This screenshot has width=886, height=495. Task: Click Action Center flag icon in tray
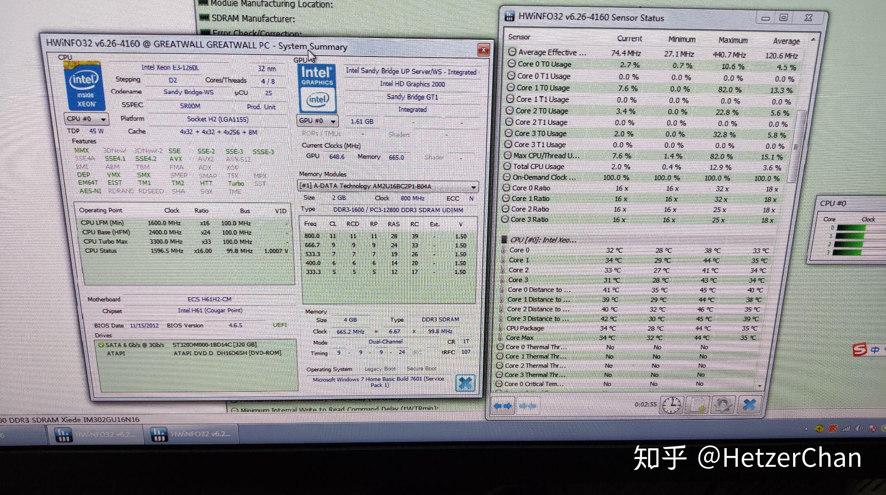pyautogui.click(x=872, y=428)
